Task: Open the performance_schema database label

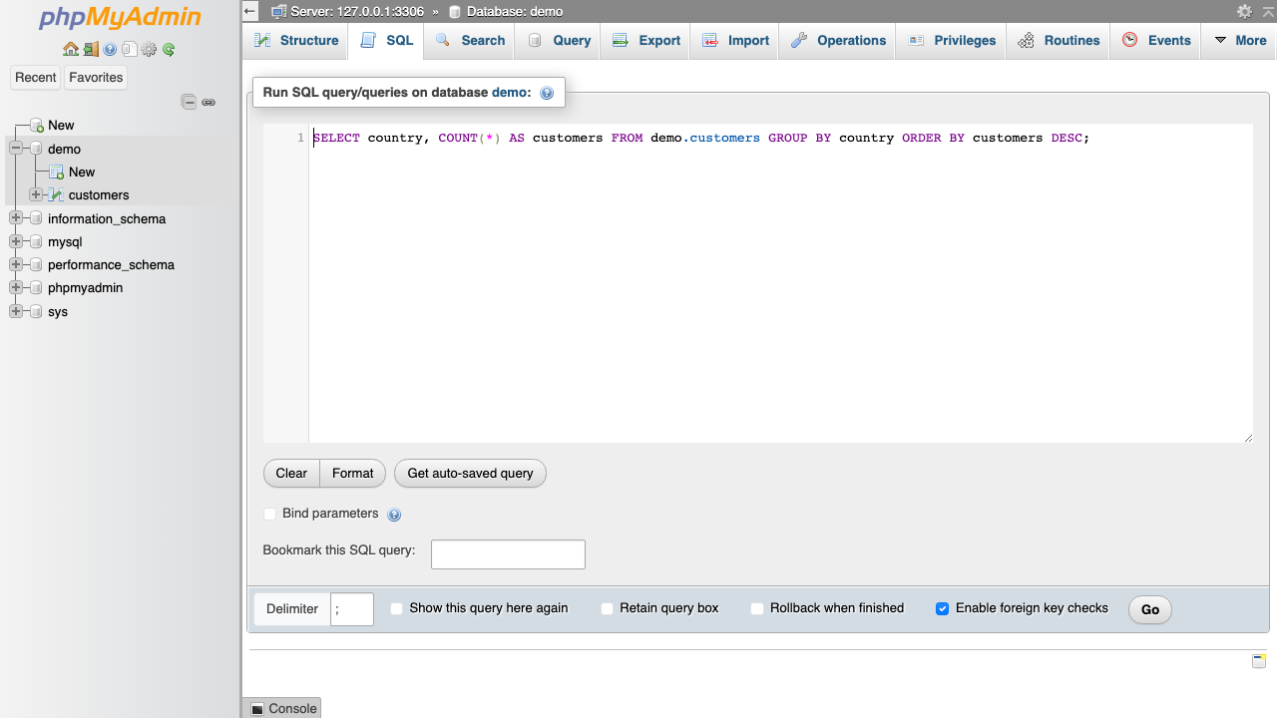Action: [x=111, y=264]
